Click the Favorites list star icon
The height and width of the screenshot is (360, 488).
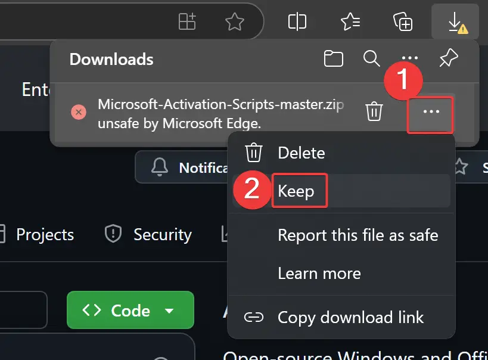click(350, 21)
